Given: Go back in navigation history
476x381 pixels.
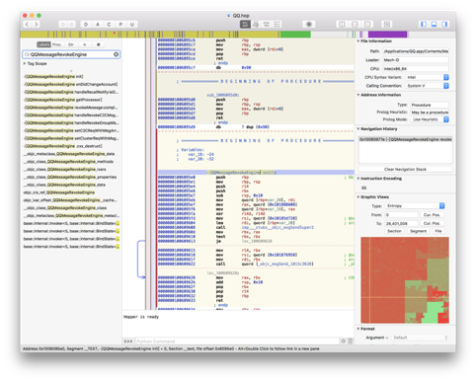Looking at the screenshot, I should (28, 25).
